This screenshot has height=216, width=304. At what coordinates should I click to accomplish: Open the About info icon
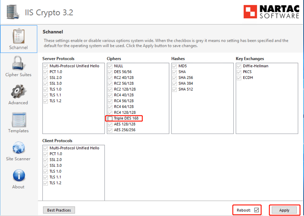(x=19, y=175)
